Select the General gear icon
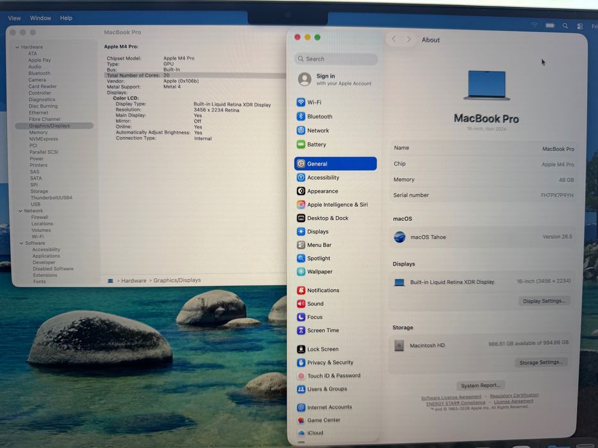This screenshot has width=598, height=448. tap(301, 163)
